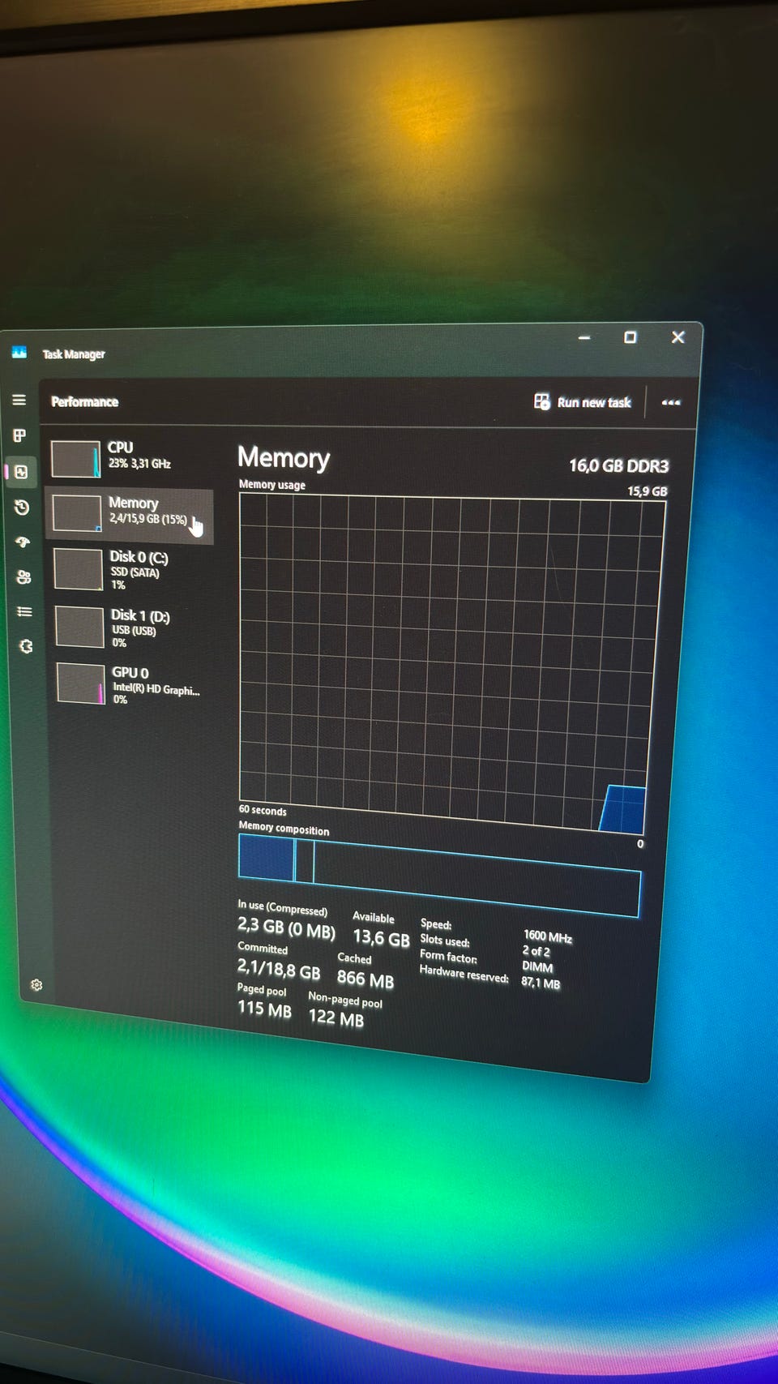Open the Details page icon
This screenshot has width=778, height=1384.
pyautogui.click(x=24, y=612)
